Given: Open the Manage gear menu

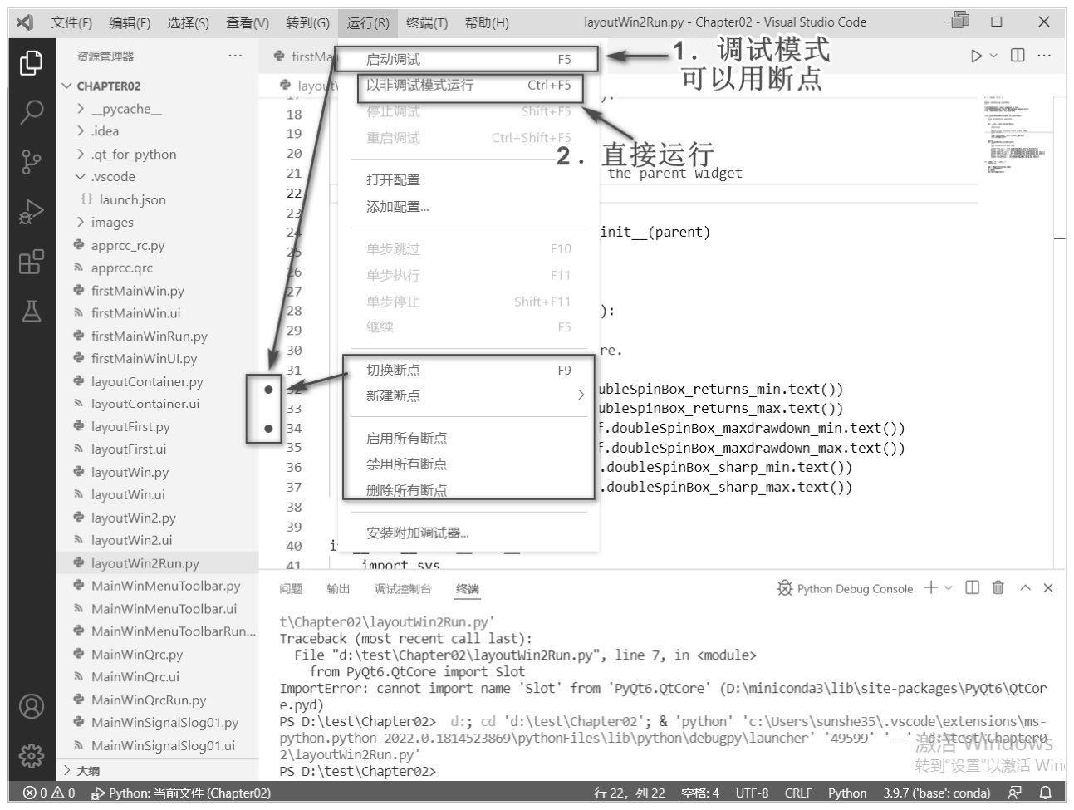Looking at the screenshot, I should click(32, 755).
